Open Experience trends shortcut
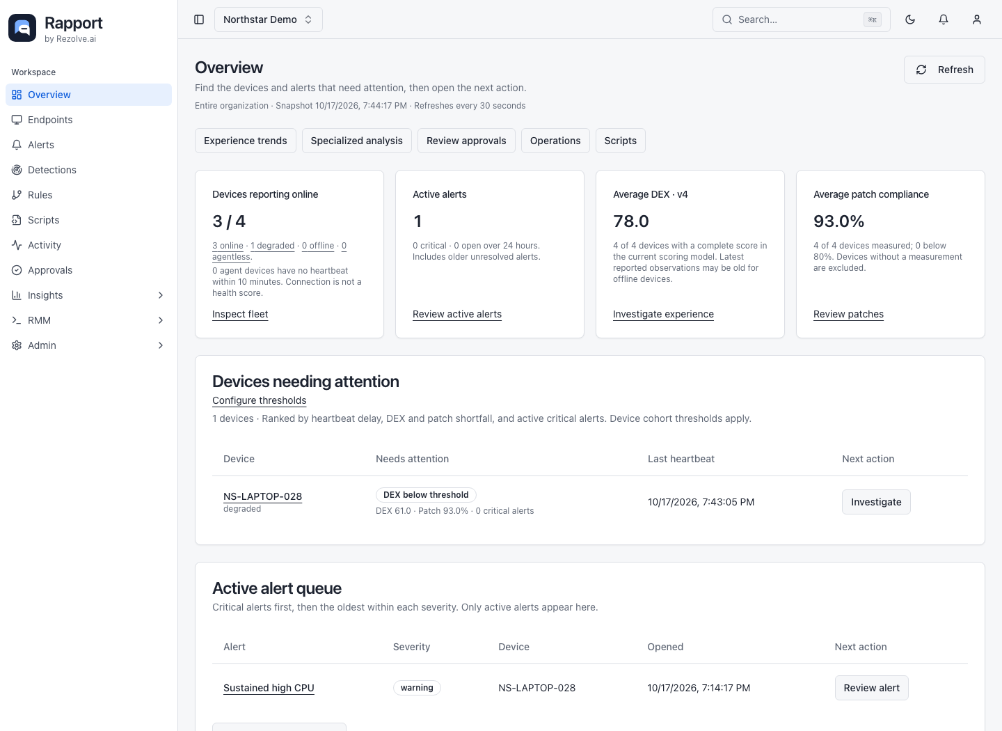Screen dimensions: 1002x731 click(246, 141)
